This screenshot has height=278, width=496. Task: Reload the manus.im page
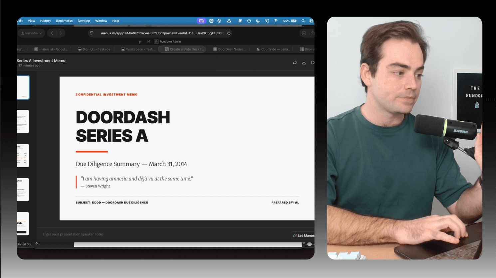[229, 33]
